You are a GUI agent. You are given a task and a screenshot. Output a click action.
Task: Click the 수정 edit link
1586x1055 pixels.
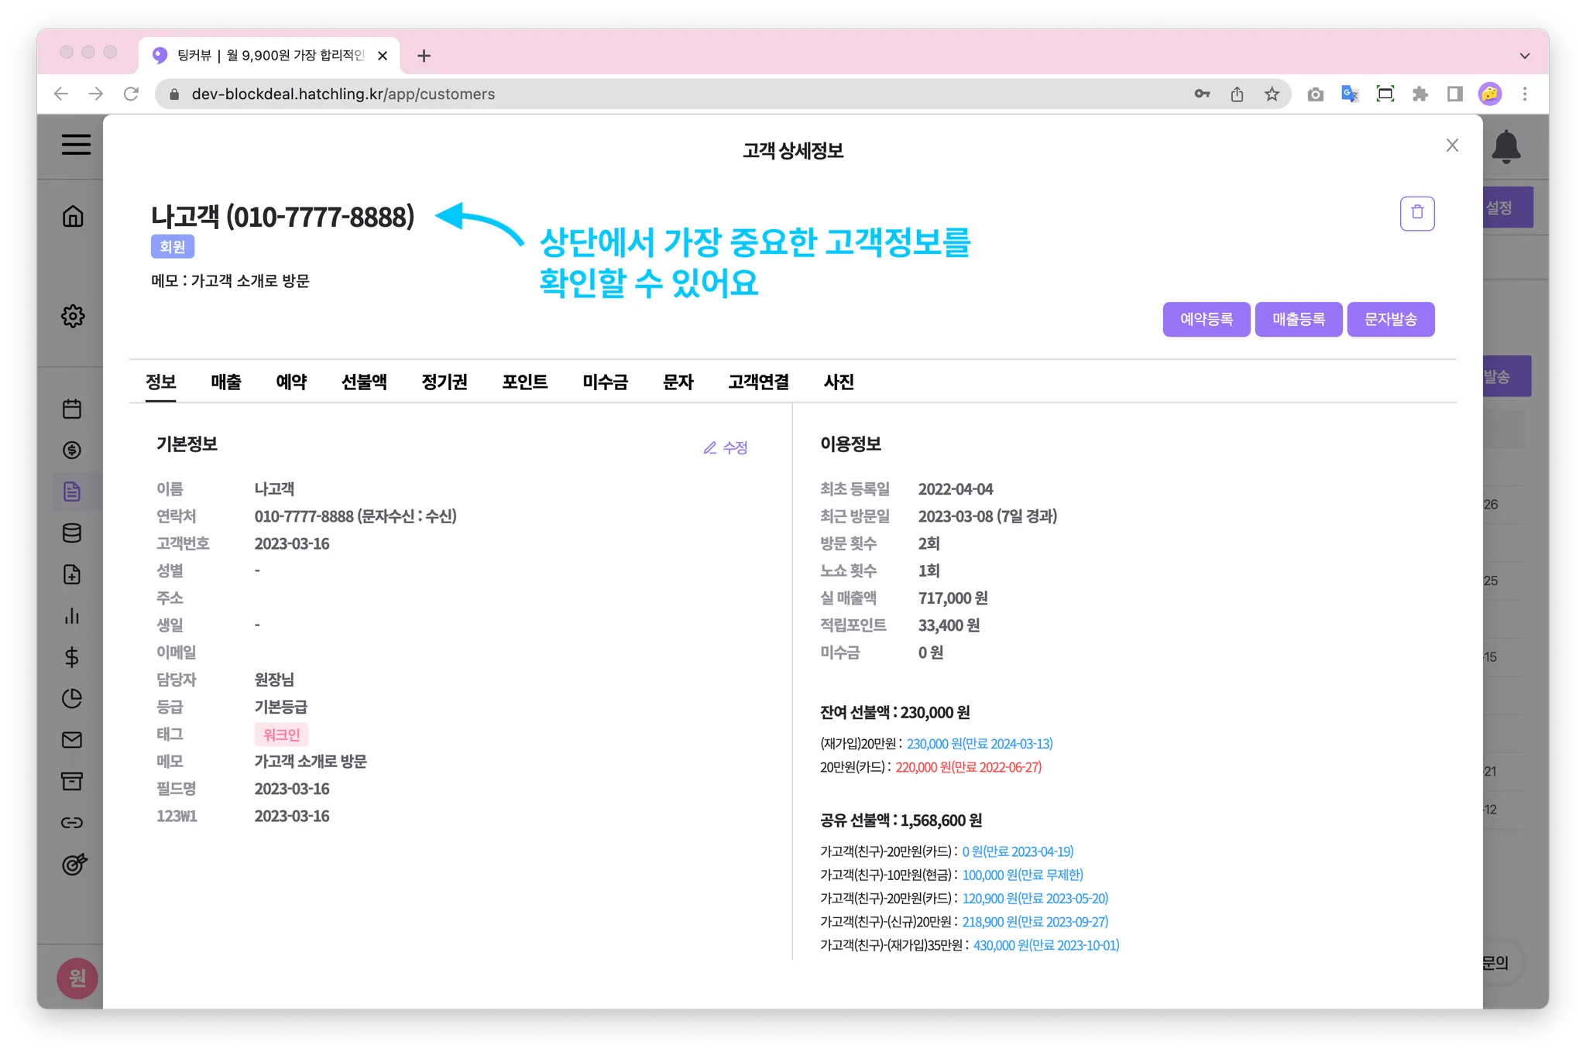726,447
